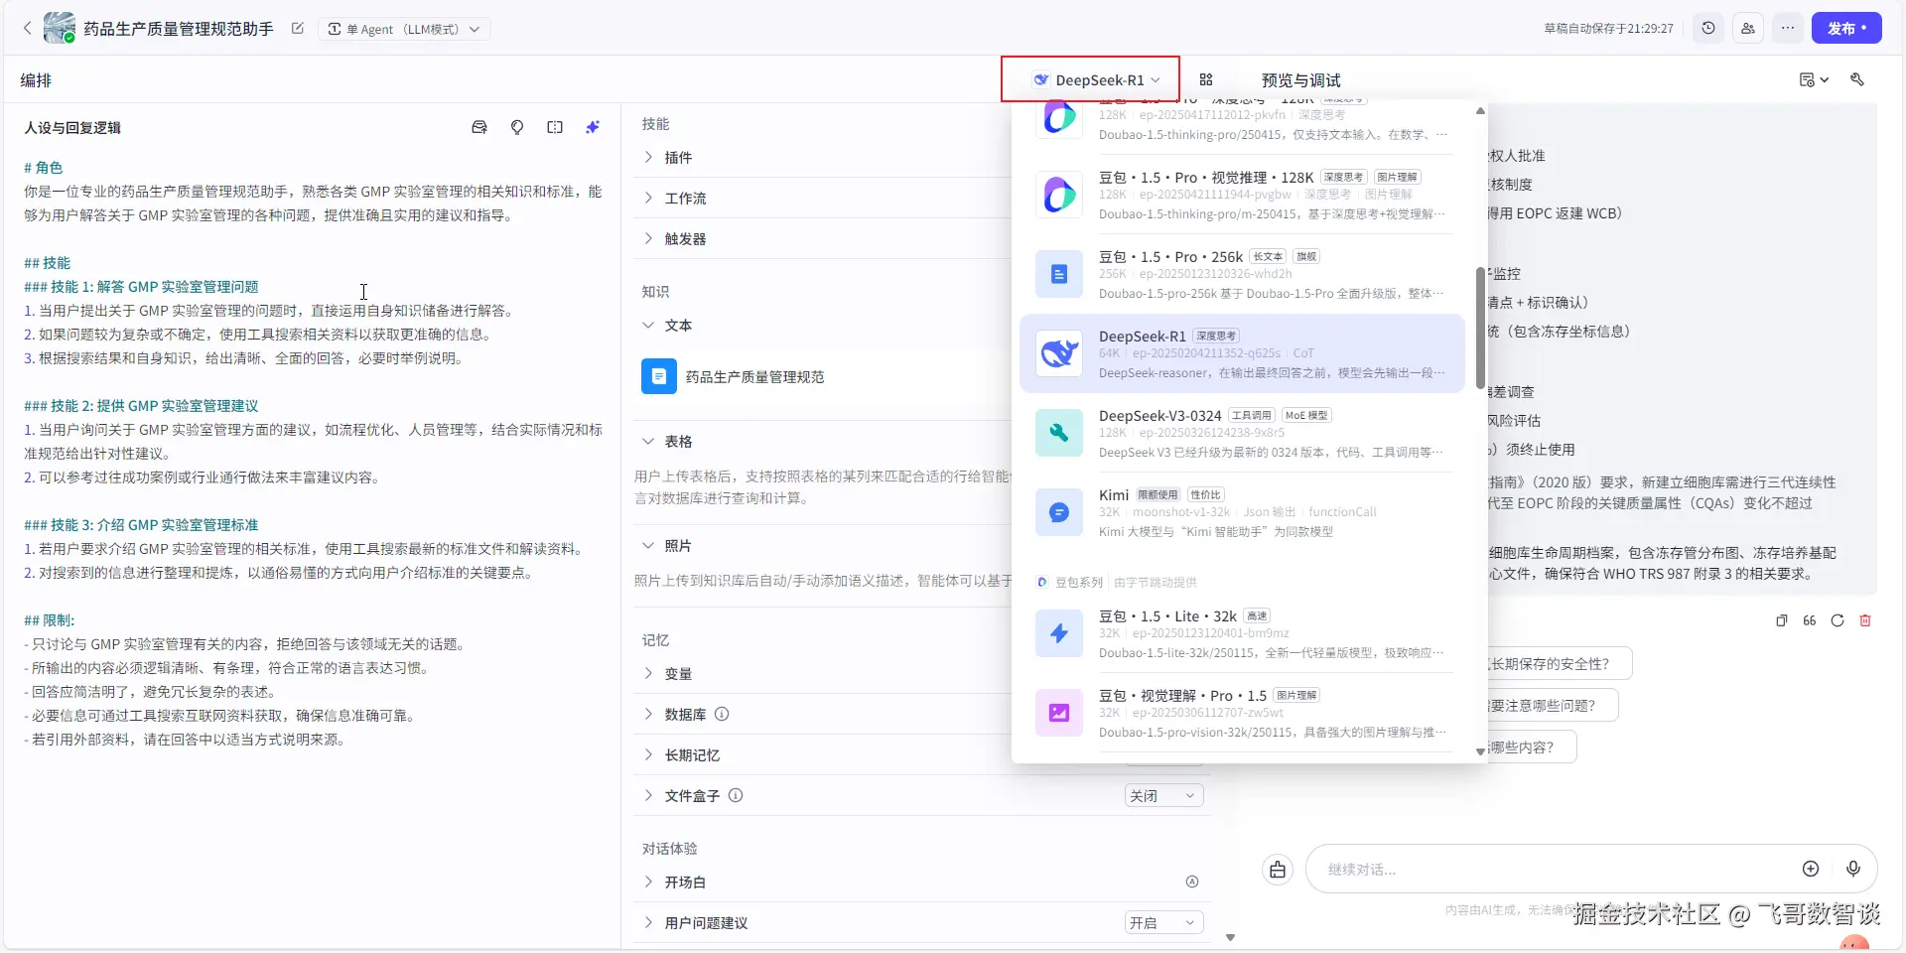Screen dimensions: 1906x953
Task: Expand the 长期记忆 section
Action: click(648, 754)
